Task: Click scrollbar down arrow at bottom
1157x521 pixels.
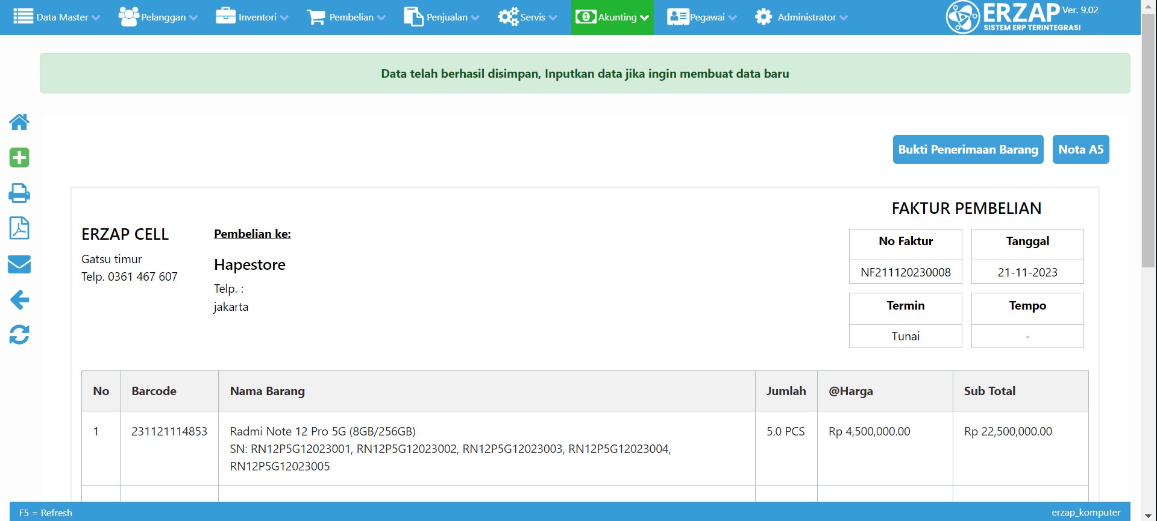Action: point(1149,516)
